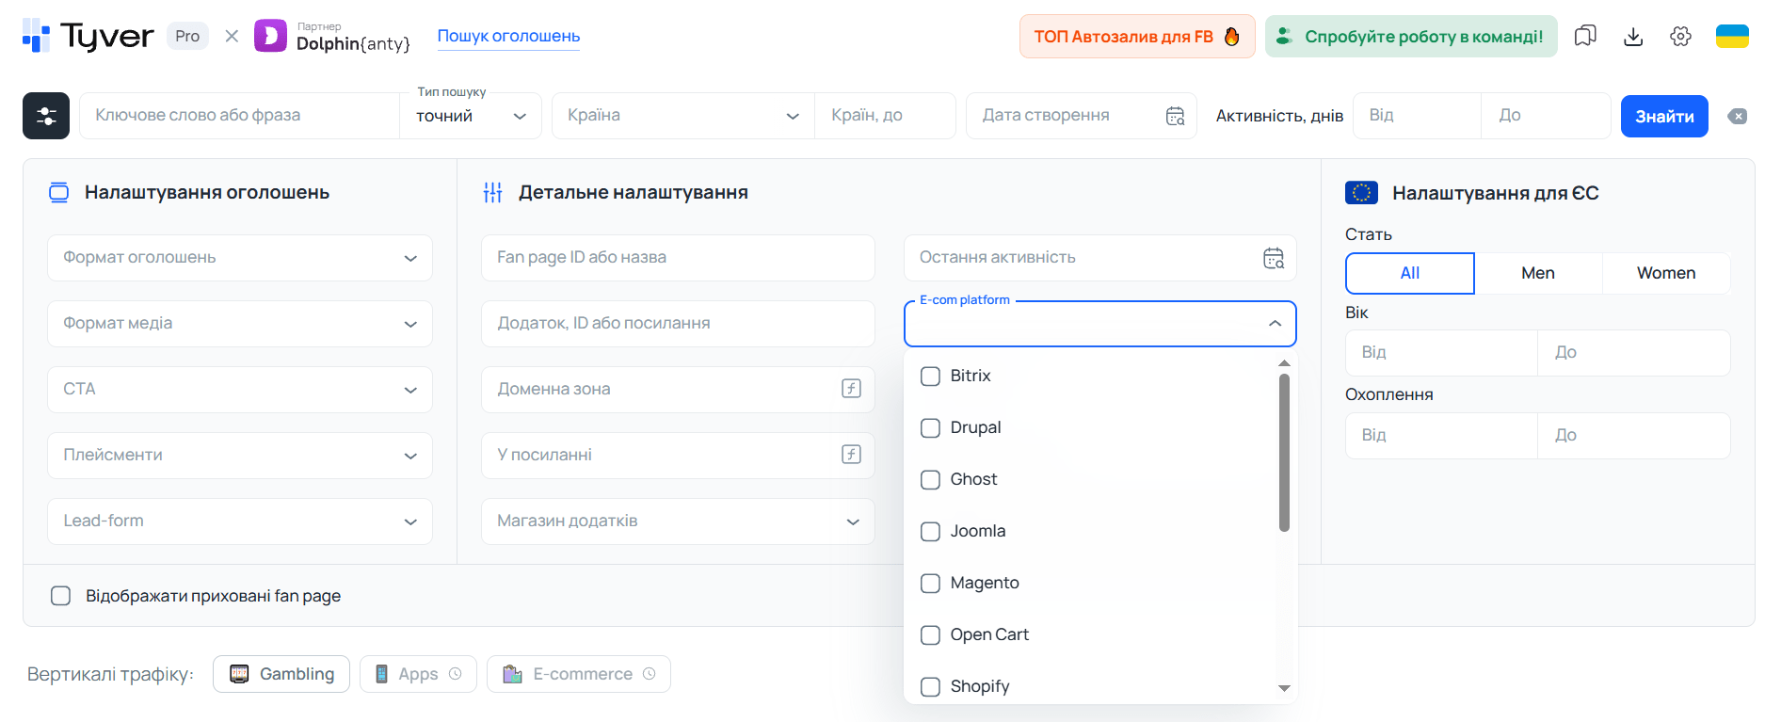Click the Pro plan badge
The image size is (1781, 722).
pyautogui.click(x=187, y=36)
